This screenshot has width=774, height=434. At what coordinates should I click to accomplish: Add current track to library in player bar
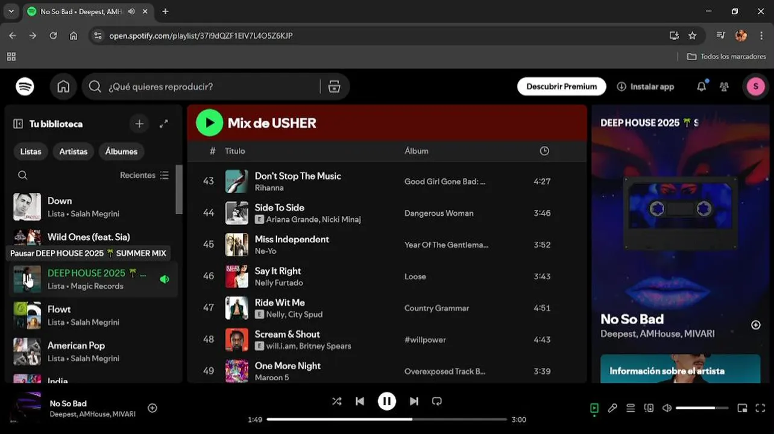coord(153,408)
